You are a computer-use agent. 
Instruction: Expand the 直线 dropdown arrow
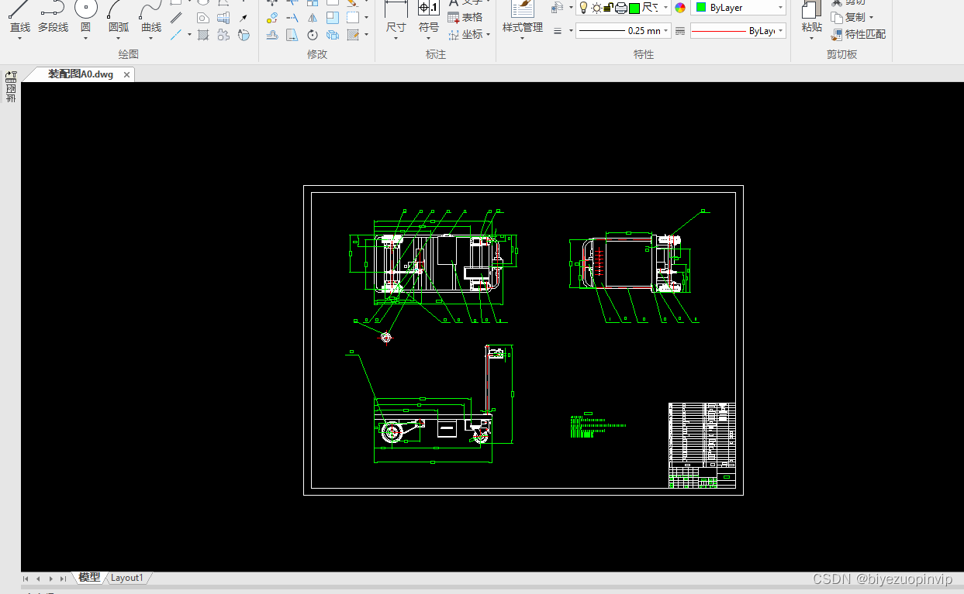[x=20, y=38]
